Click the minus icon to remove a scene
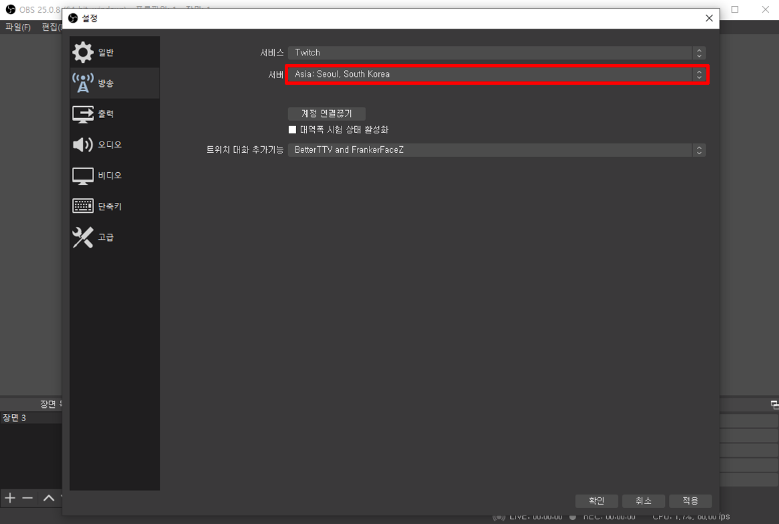This screenshot has width=779, height=524. click(27, 498)
